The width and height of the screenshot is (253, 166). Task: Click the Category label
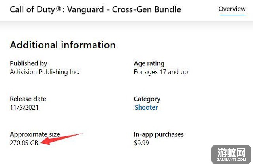click(147, 99)
